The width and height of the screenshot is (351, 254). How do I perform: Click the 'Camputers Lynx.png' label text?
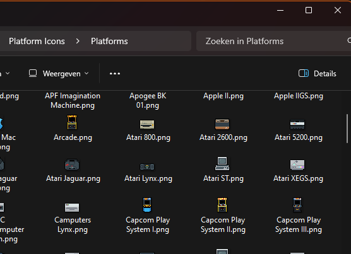[73, 225]
